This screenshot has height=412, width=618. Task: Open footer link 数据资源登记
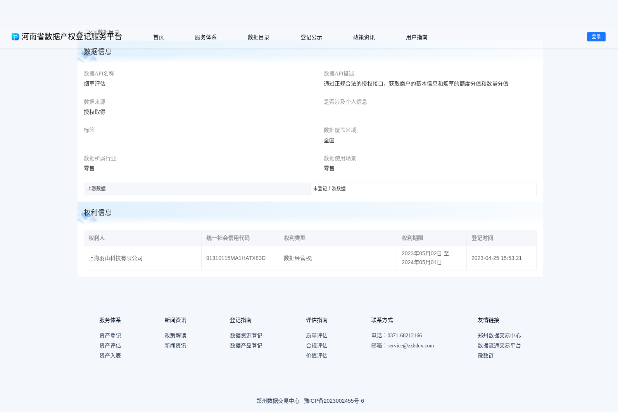[246, 335]
